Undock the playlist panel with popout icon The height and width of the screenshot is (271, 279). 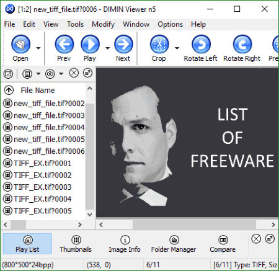pos(87,73)
